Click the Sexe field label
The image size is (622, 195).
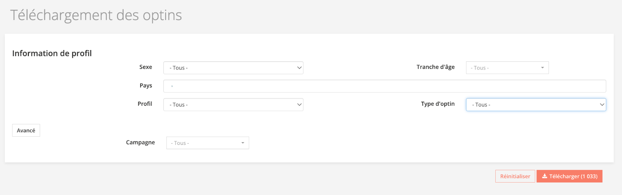pyautogui.click(x=146, y=67)
